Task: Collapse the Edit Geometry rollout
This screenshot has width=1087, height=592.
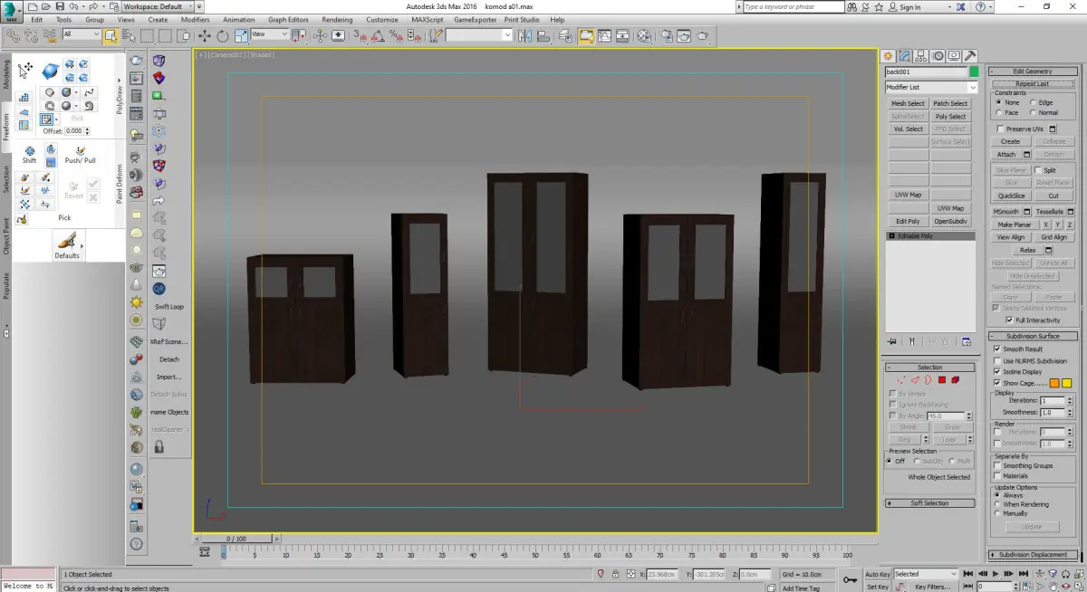Action: coord(1032,71)
